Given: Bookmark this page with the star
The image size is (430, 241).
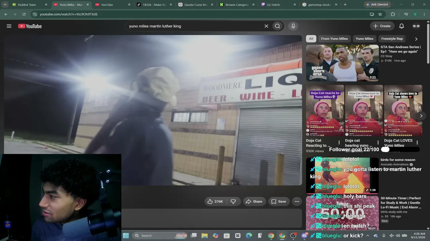Looking at the screenshot, I should coord(380,14).
